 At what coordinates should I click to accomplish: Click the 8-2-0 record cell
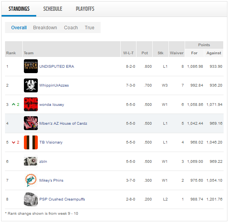[131, 67]
